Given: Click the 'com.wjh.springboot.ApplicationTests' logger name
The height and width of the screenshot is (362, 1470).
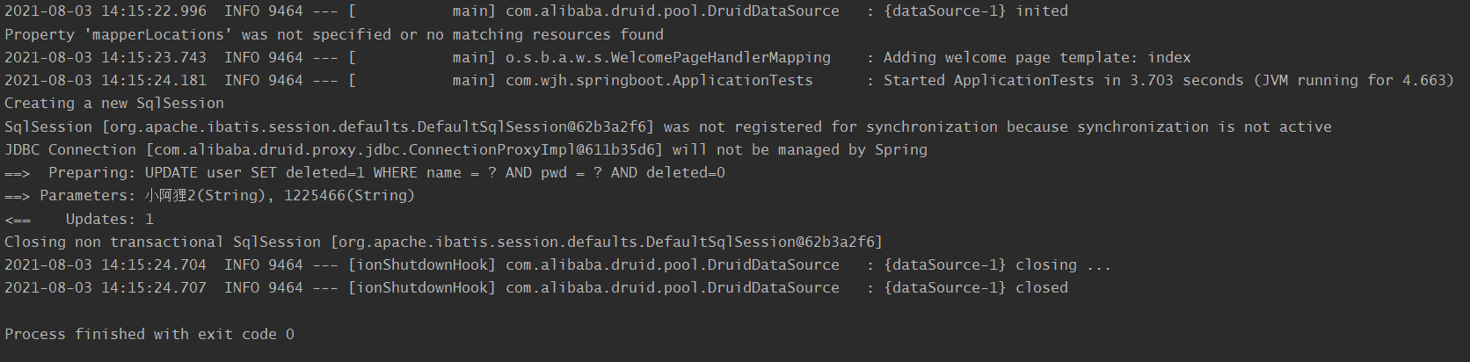Looking at the screenshot, I should [659, 80].
